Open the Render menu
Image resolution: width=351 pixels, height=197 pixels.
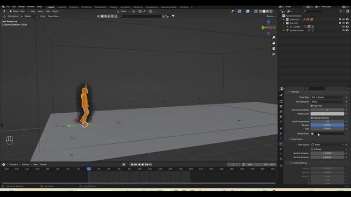21,7
